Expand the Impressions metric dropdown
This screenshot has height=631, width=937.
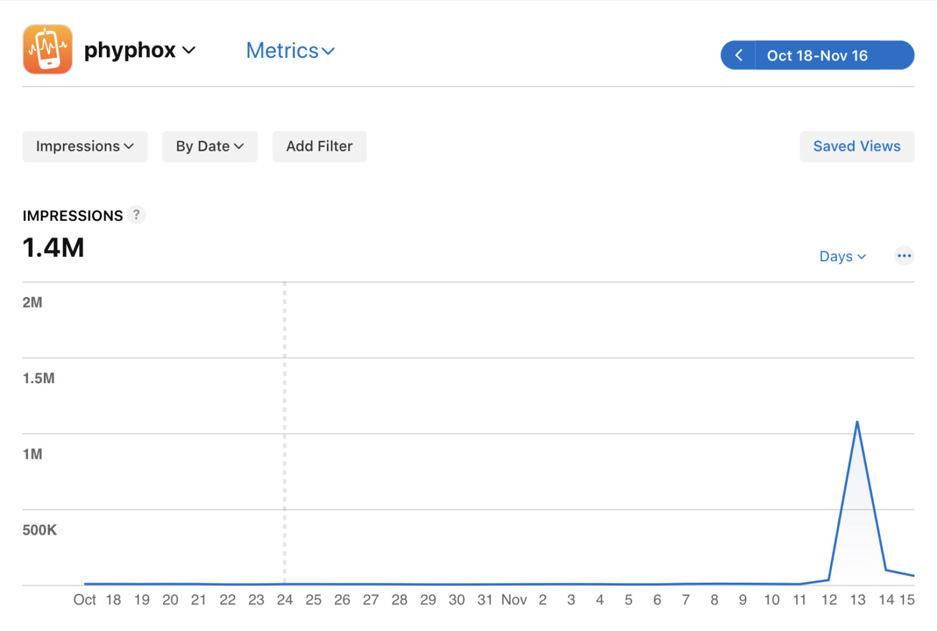point(85,146)
